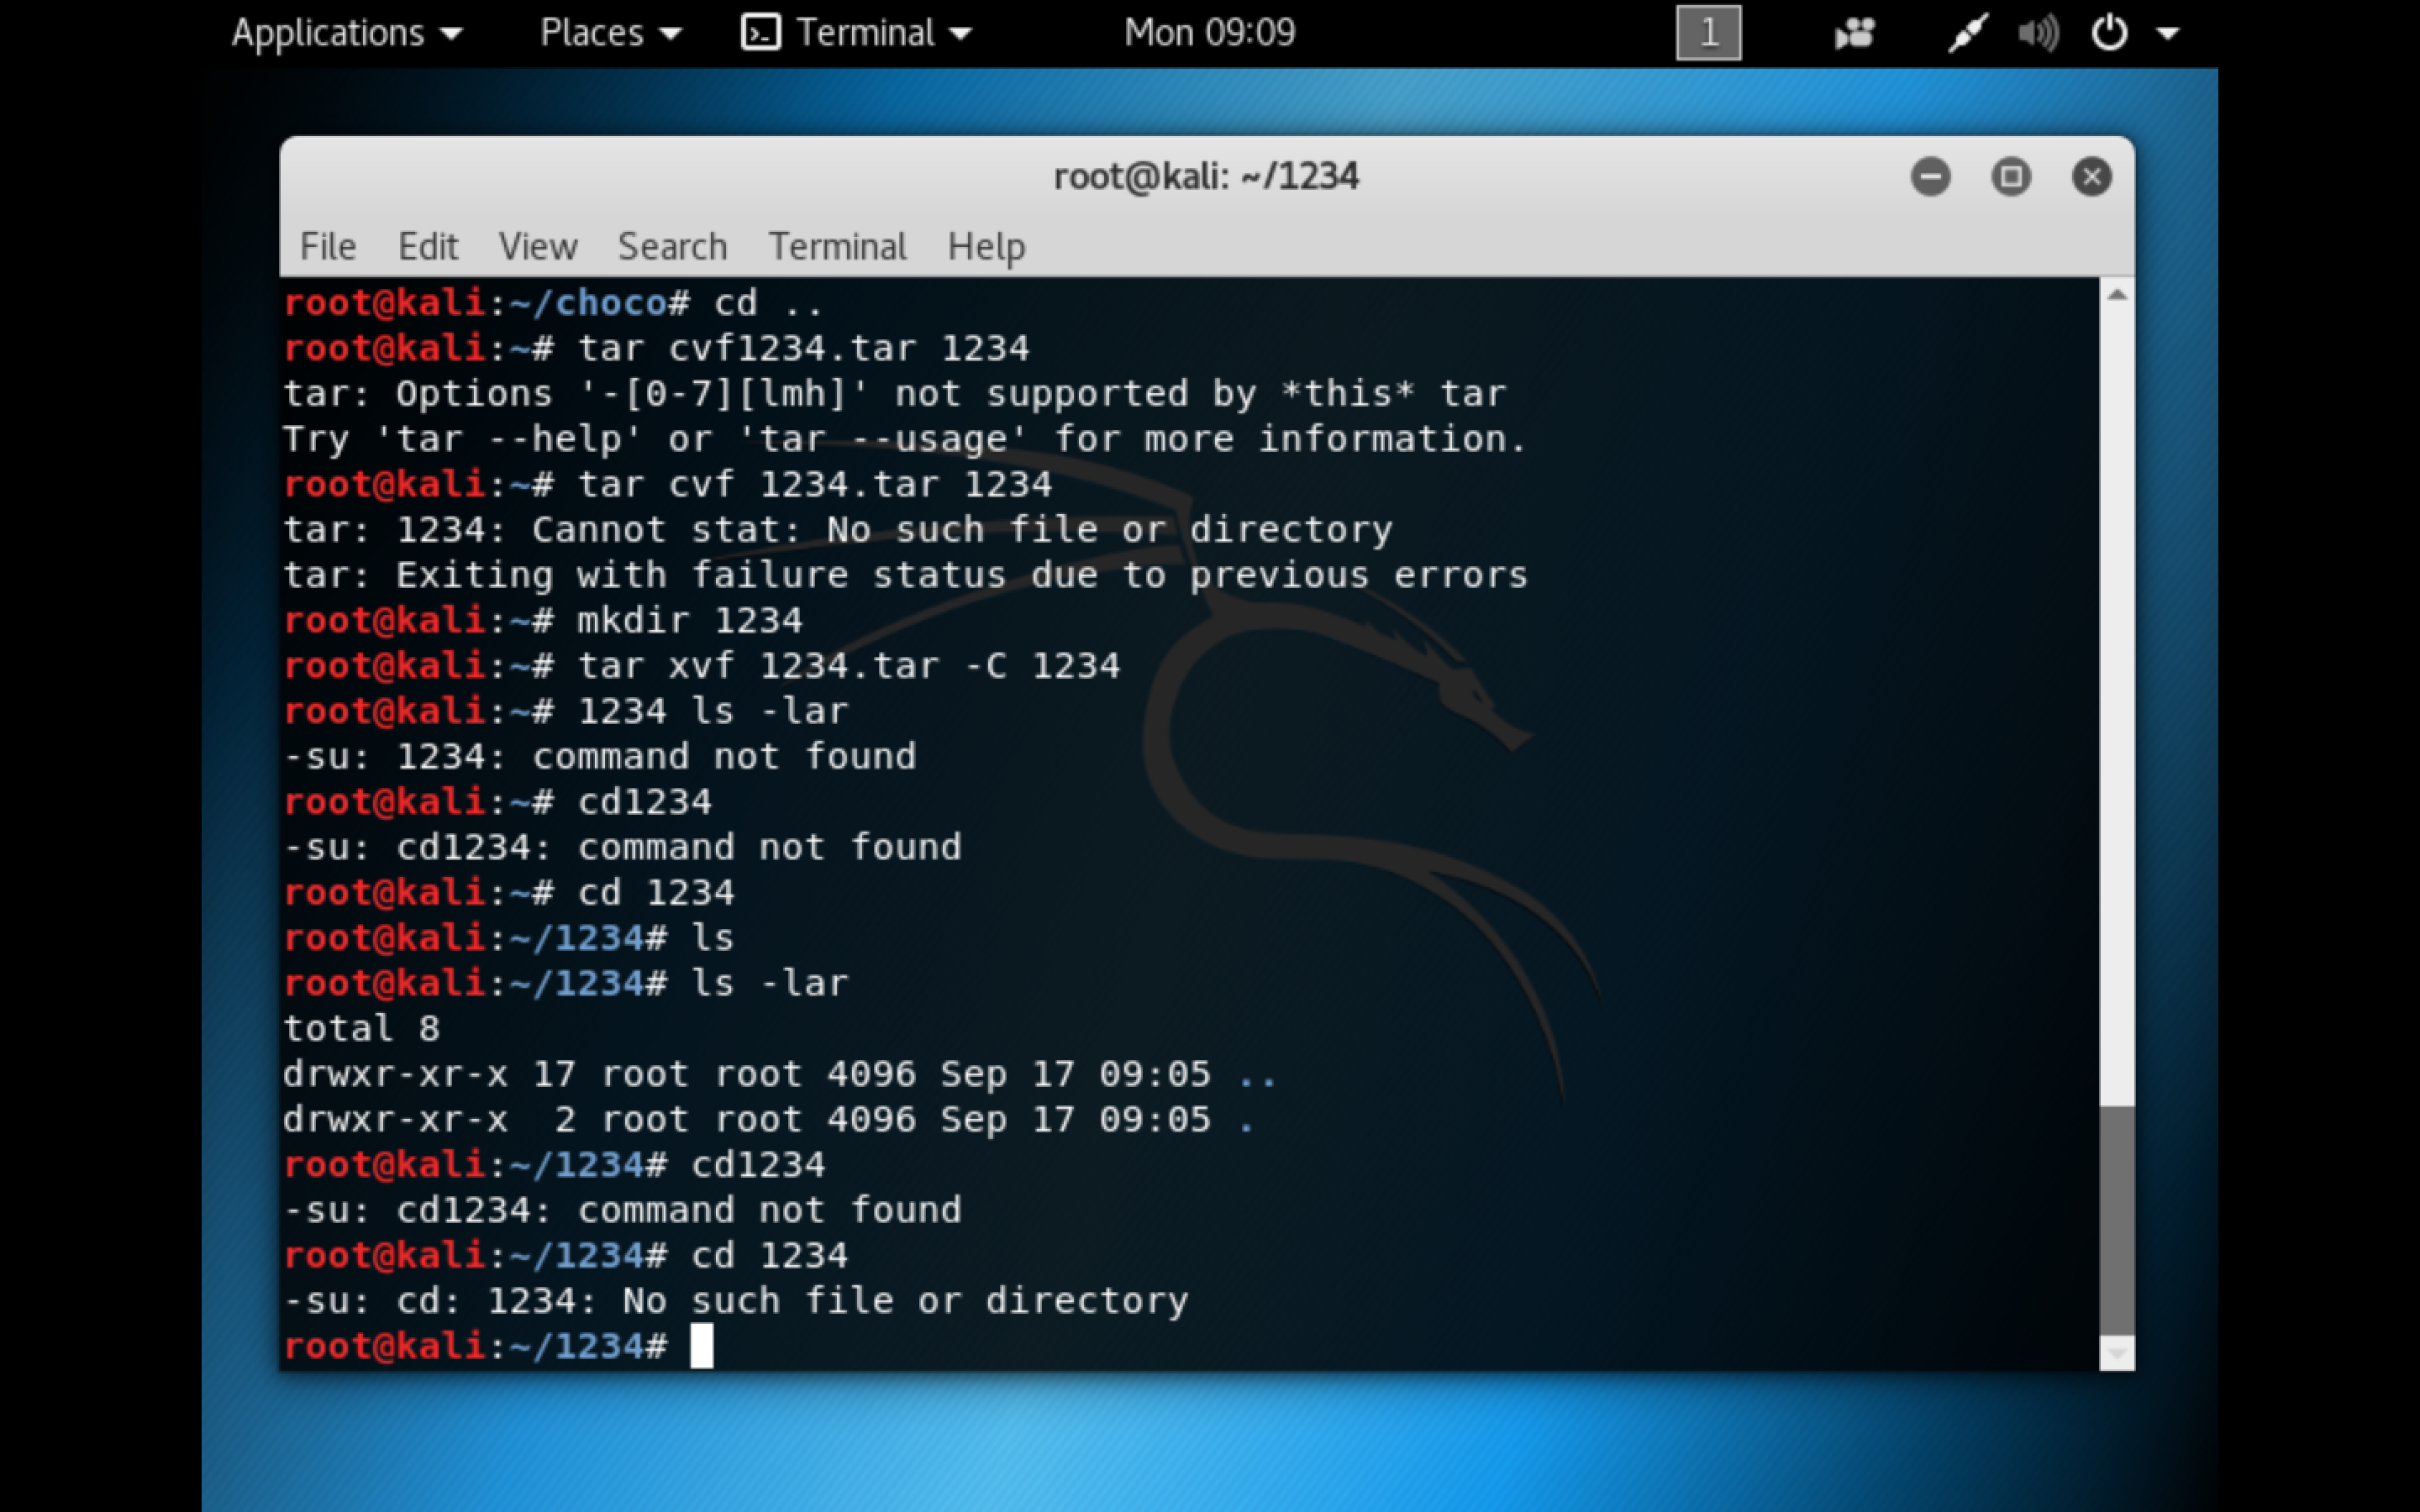The image size is (2420, 1512).
Task: Click the terminal scrollbar thumb
Action: (x=2116, y=1220)
